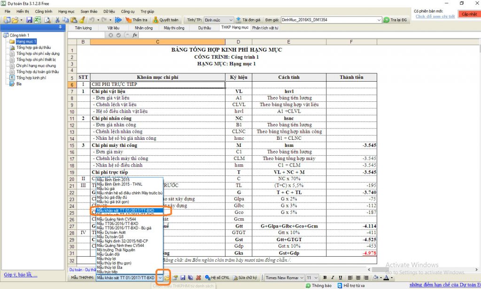This screenshot has height=289, width=481.
Task: Toggle Italic formatting button
Action: (332, 278)
